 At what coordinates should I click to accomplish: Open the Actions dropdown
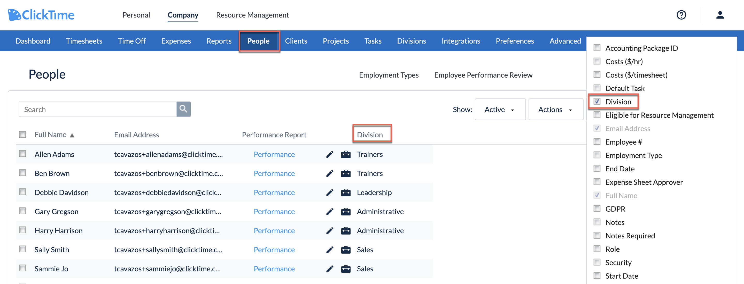[x=555, y=110]
